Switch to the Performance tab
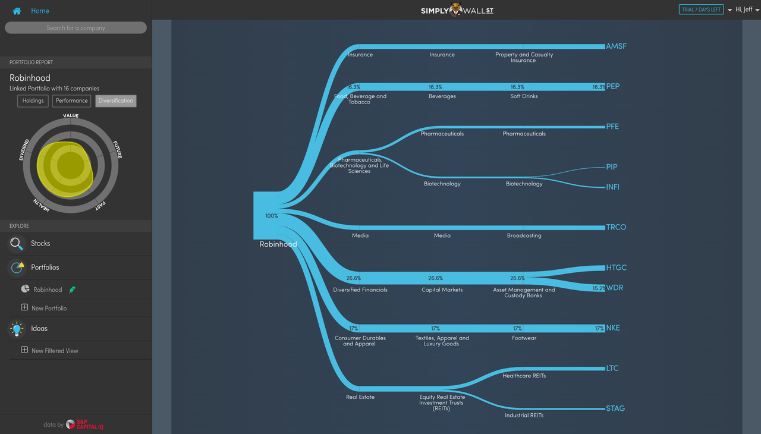761x434 pixels. pos(72,101)
